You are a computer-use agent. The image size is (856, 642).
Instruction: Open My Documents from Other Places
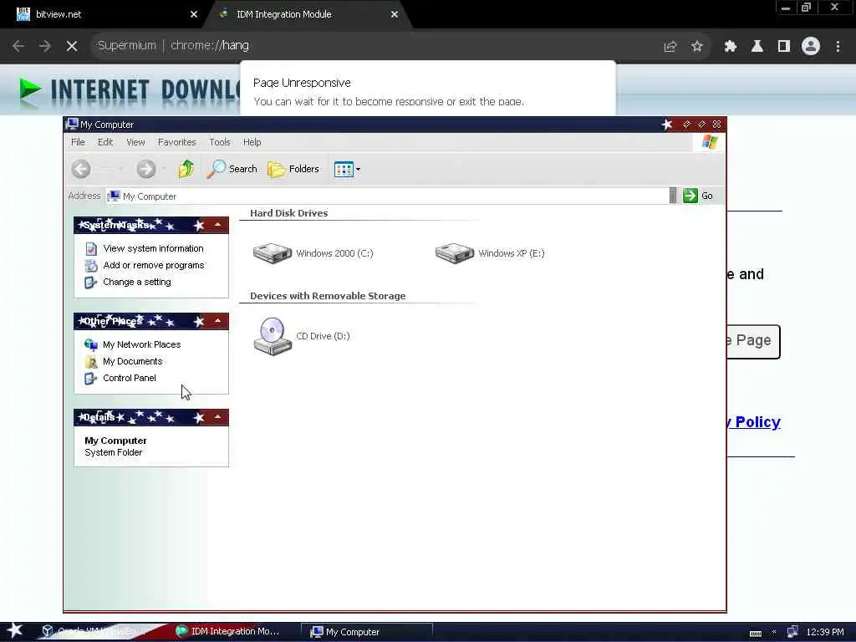tap(132, 361)
